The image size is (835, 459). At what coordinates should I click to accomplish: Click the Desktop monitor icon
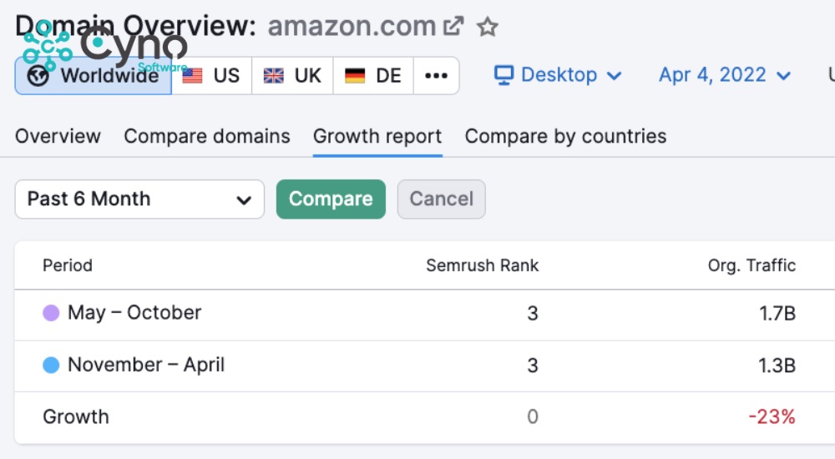504,75
